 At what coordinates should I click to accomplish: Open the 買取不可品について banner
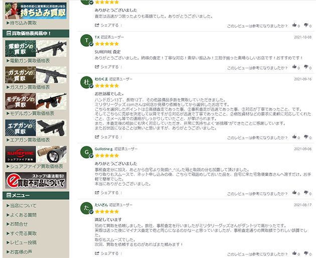pyautogui.click(x=36, y=181)
